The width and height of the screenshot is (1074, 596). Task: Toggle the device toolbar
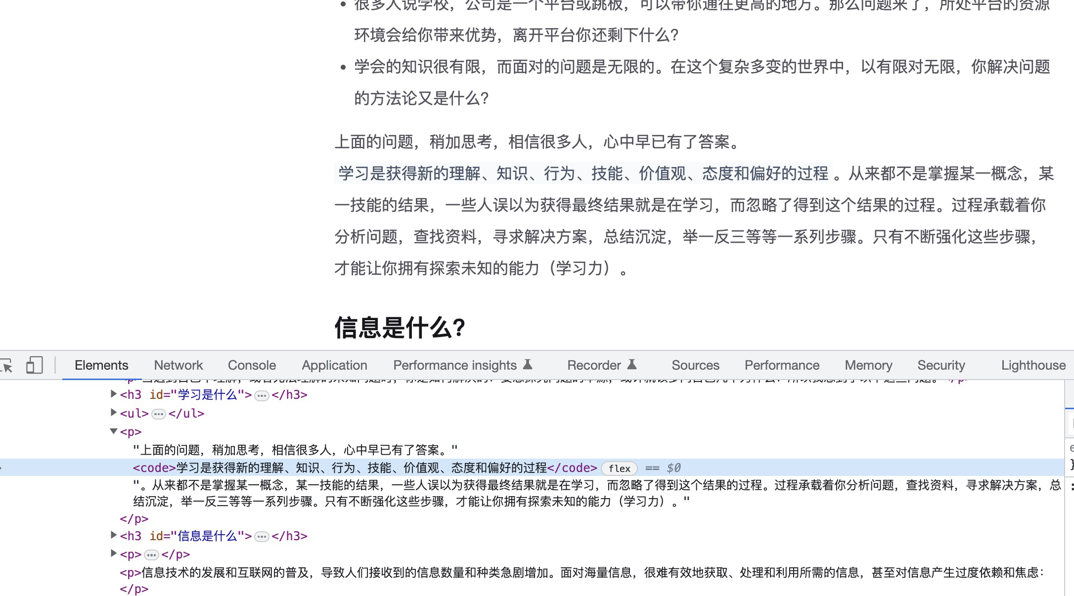[x=34, y=366]
